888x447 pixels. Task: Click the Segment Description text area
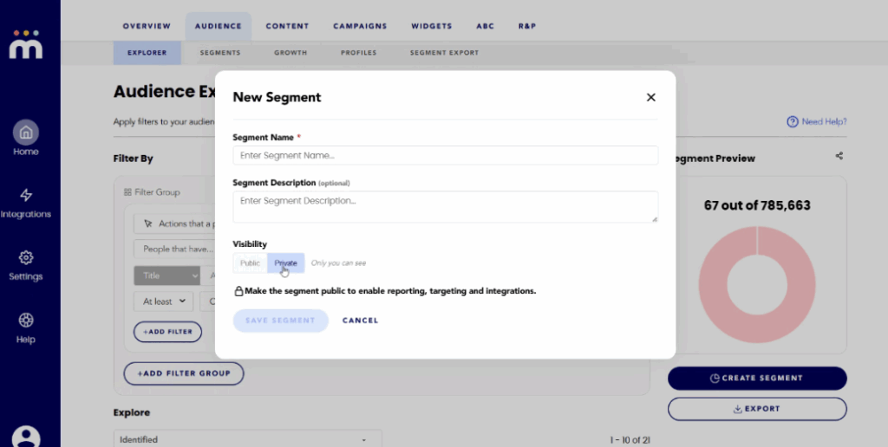tap(445, 206)
